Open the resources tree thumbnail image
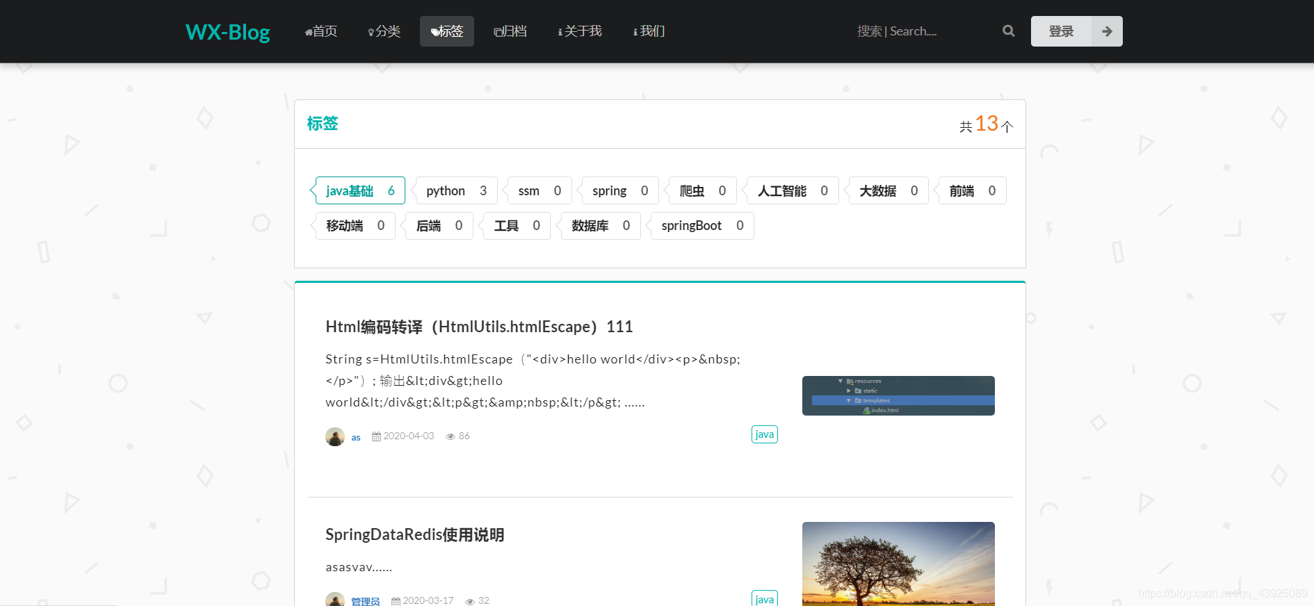The width and height of the screenshot is (1314, 606). tap(898, 395)
